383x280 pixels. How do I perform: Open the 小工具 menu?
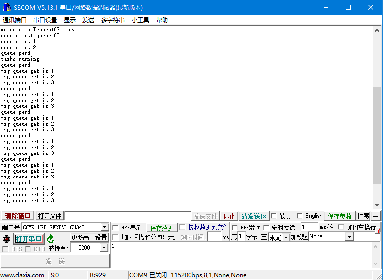click(x=140, y=20)
